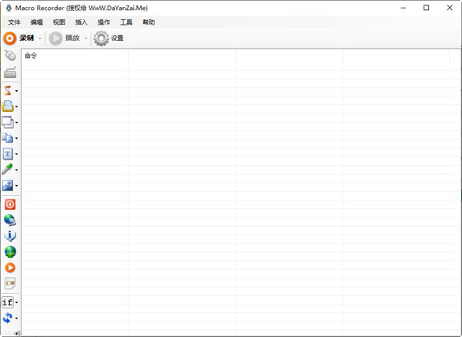Expand the dropdown arrow beside 录制
This screenshot has width=462, height=337.
(40, 38)
